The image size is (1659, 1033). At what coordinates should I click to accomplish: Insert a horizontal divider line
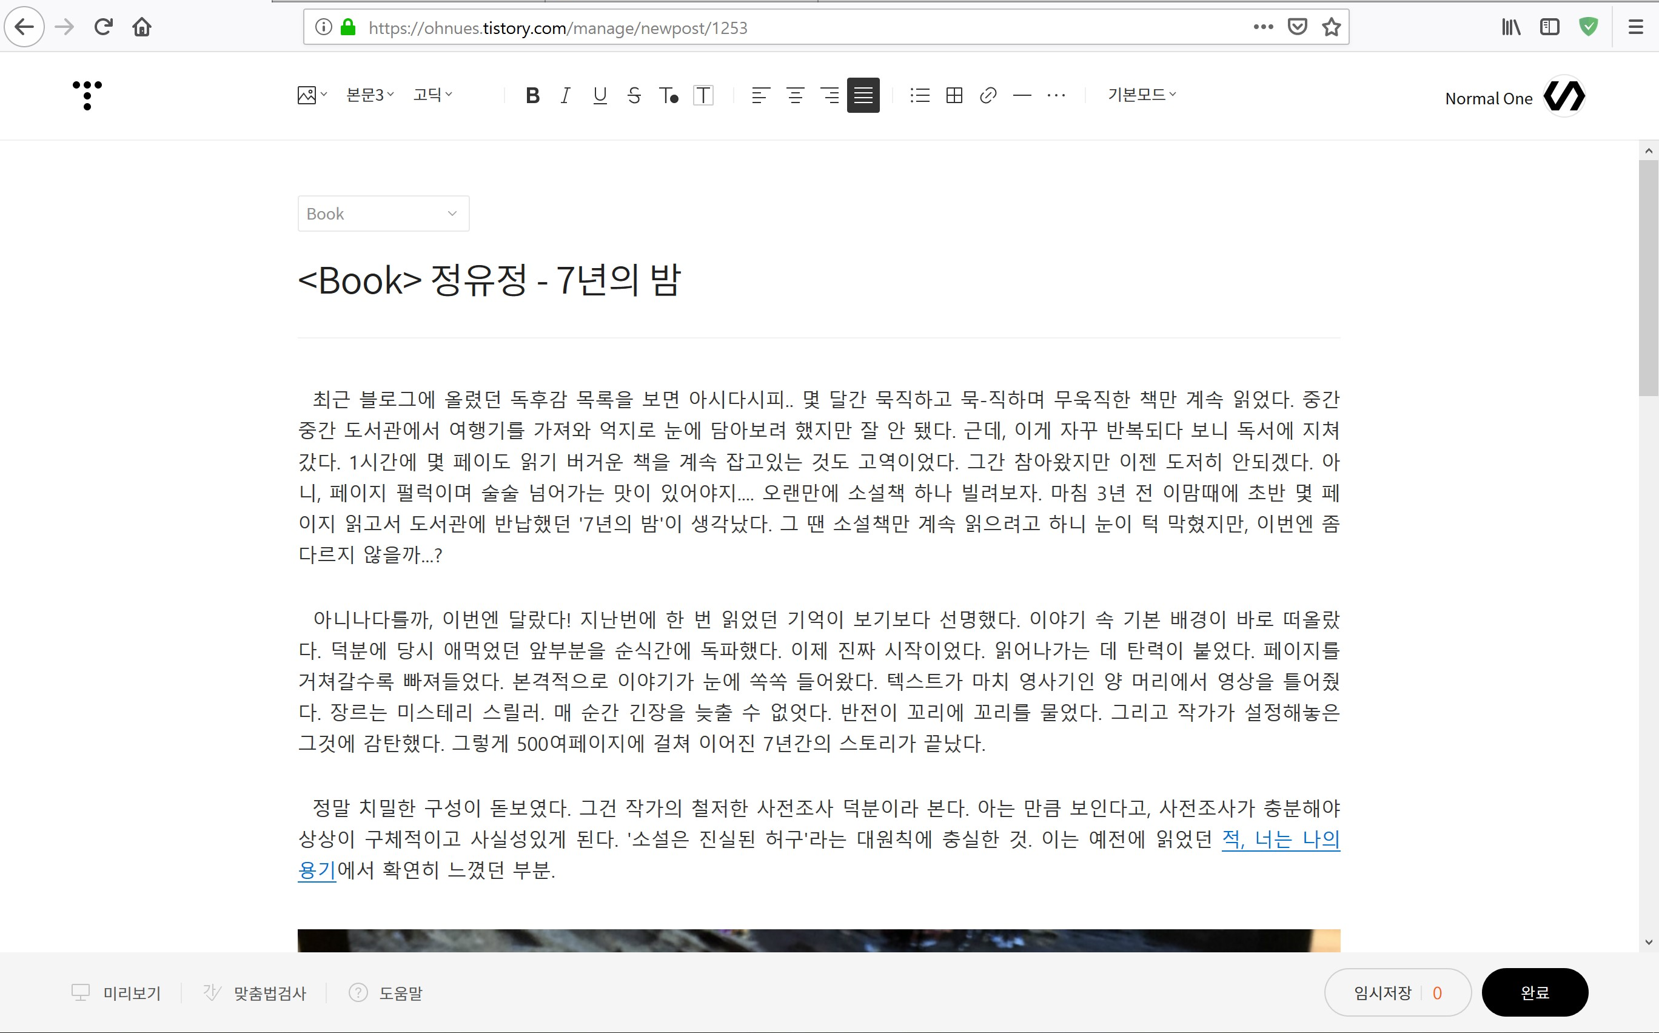tap(1022, 95)
